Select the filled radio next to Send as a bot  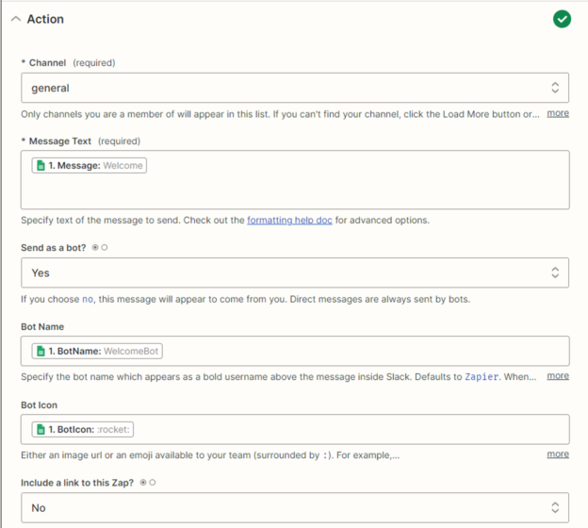pyautogui.click(x=95, y=247)
